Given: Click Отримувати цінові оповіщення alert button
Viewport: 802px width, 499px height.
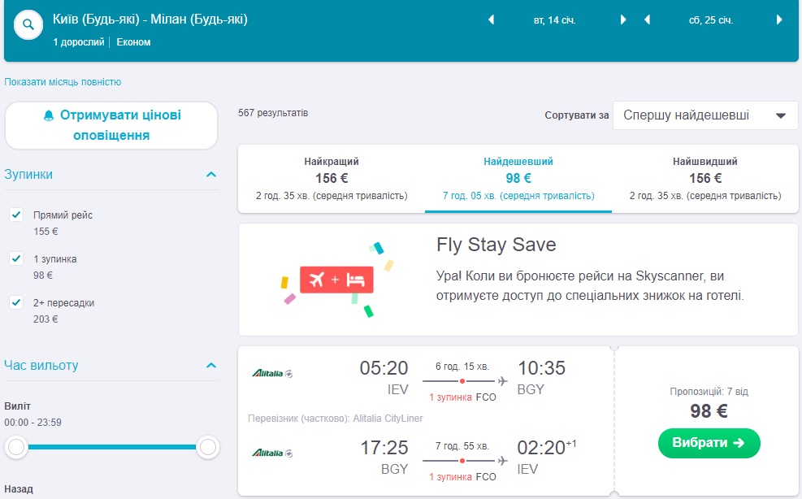Looking at the screenshot, I should pyautogui.click(x=111, y=125).
